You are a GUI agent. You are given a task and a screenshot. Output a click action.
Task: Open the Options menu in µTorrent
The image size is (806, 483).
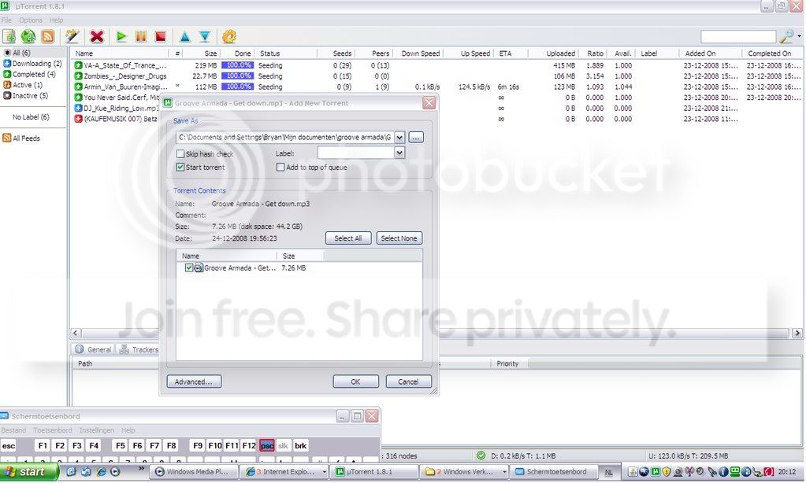point(31,20)
